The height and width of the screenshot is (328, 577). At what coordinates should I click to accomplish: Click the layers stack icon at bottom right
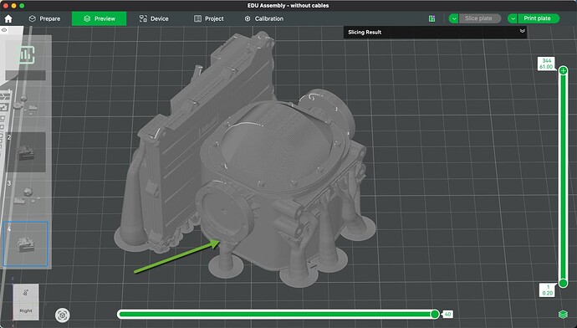pos(563,314)
